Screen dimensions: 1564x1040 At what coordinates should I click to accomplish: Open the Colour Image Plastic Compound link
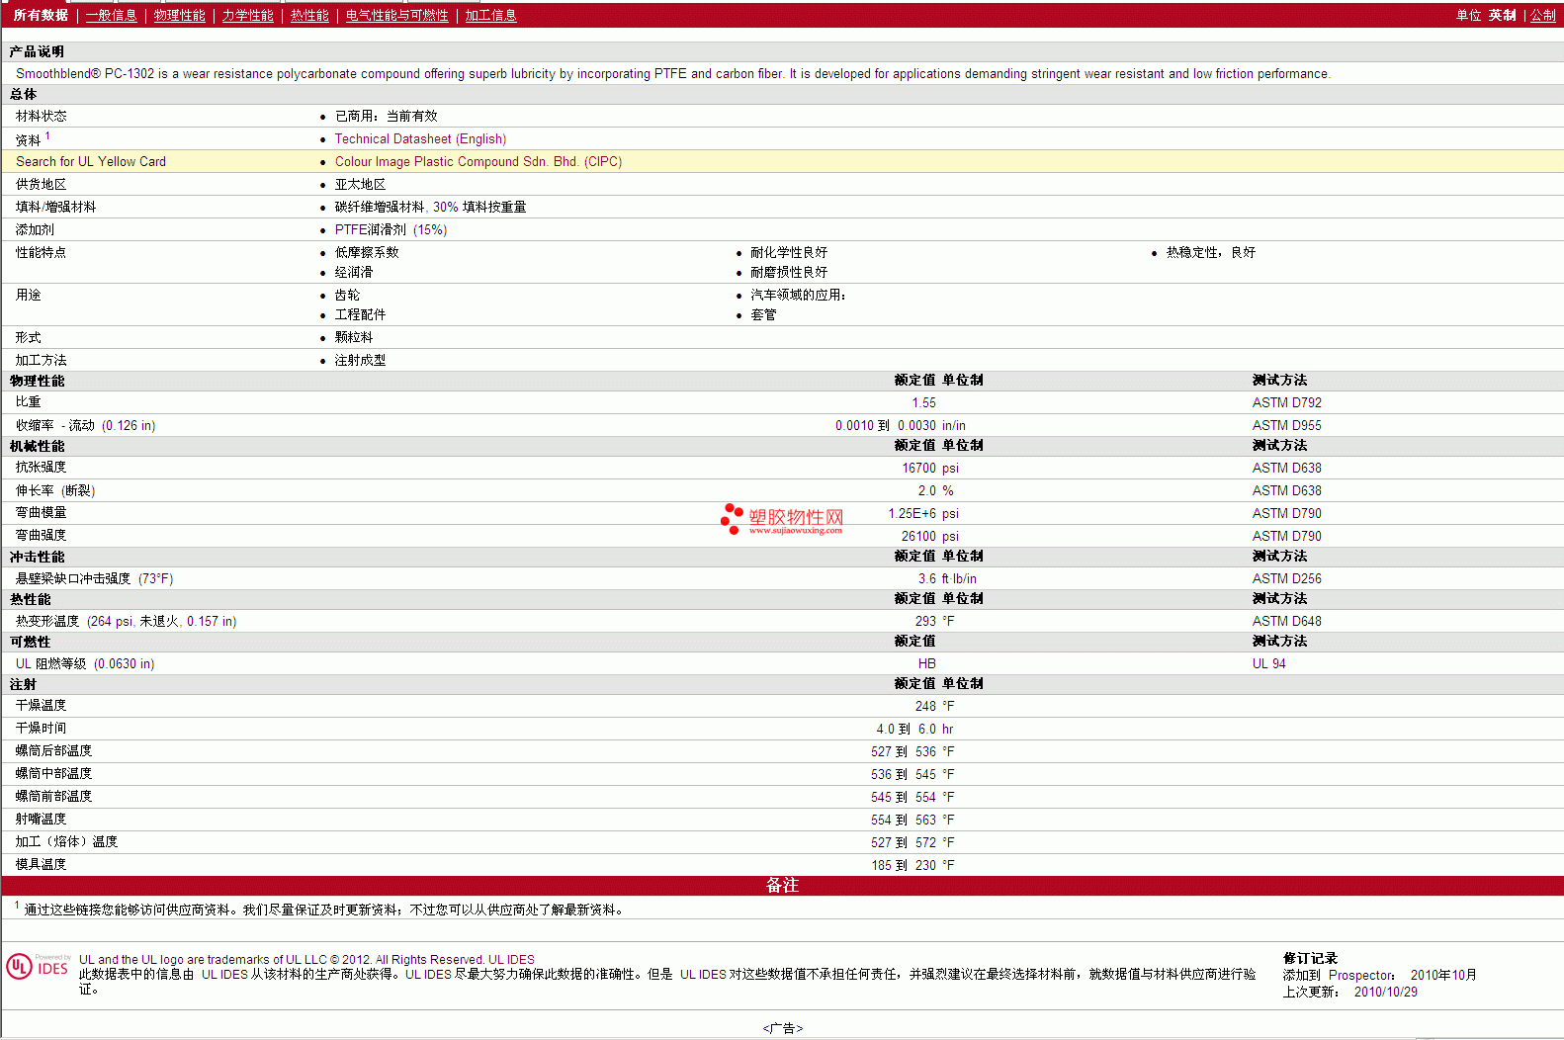tap(478, 162)
